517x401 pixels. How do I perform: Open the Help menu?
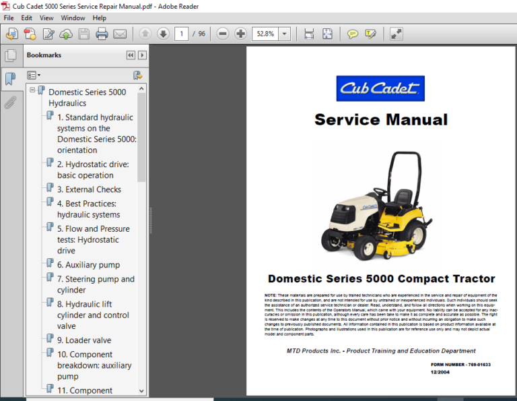99,18
